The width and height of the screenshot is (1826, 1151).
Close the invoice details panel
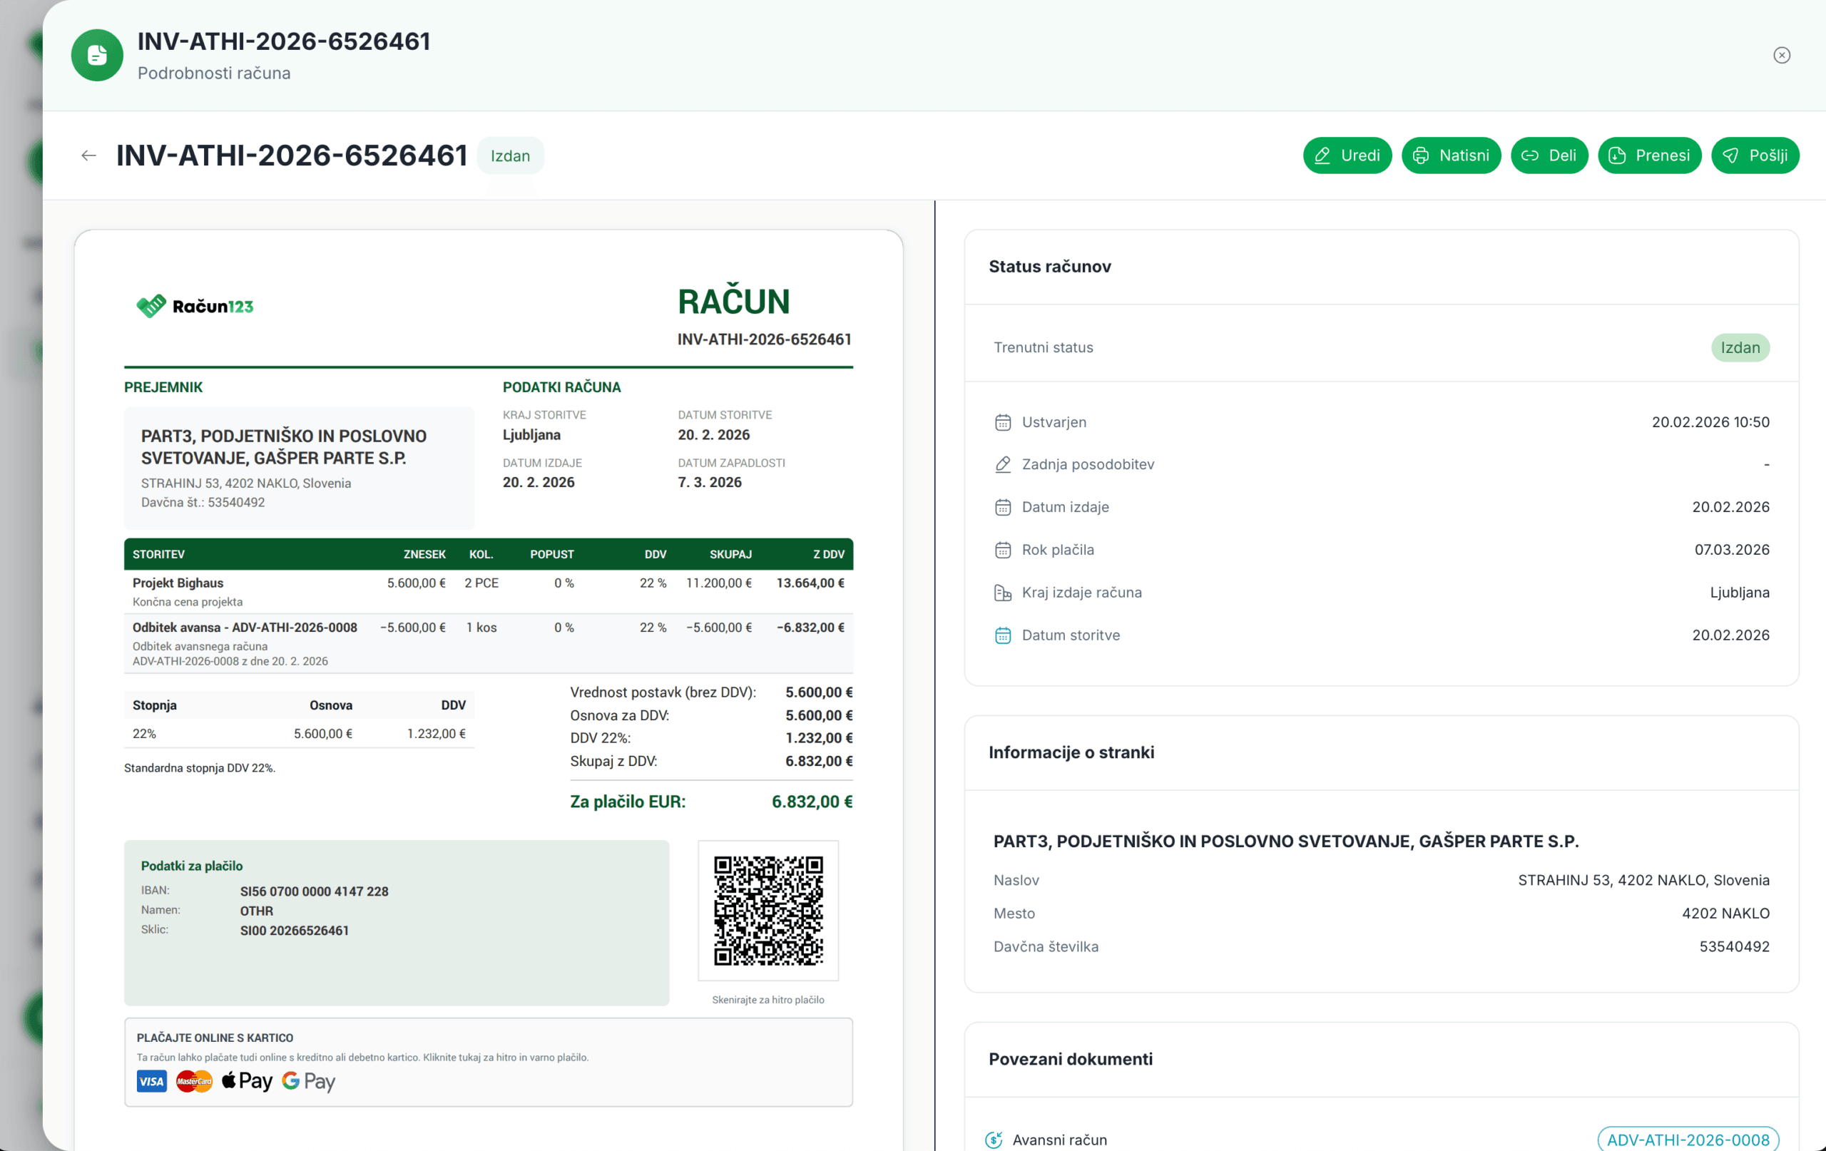[1781, 56]
